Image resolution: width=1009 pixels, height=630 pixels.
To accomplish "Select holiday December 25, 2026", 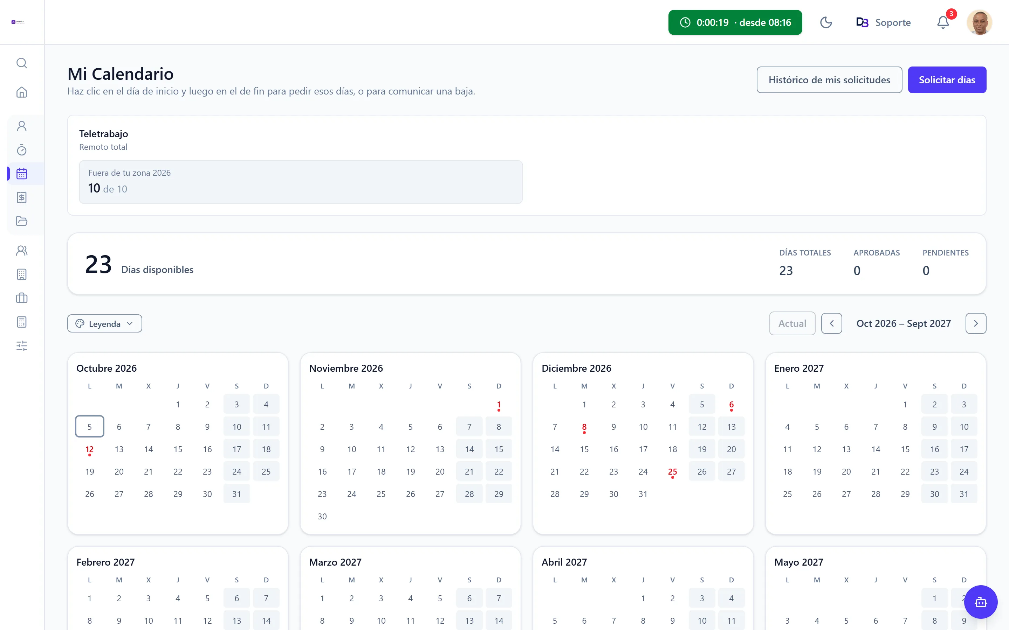I will pos(673,472).
